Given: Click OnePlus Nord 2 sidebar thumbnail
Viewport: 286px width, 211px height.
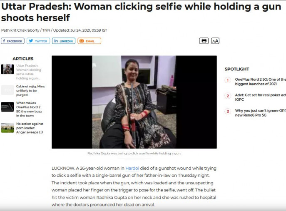Looking at the screenshot, I should [x=7, y=107].
